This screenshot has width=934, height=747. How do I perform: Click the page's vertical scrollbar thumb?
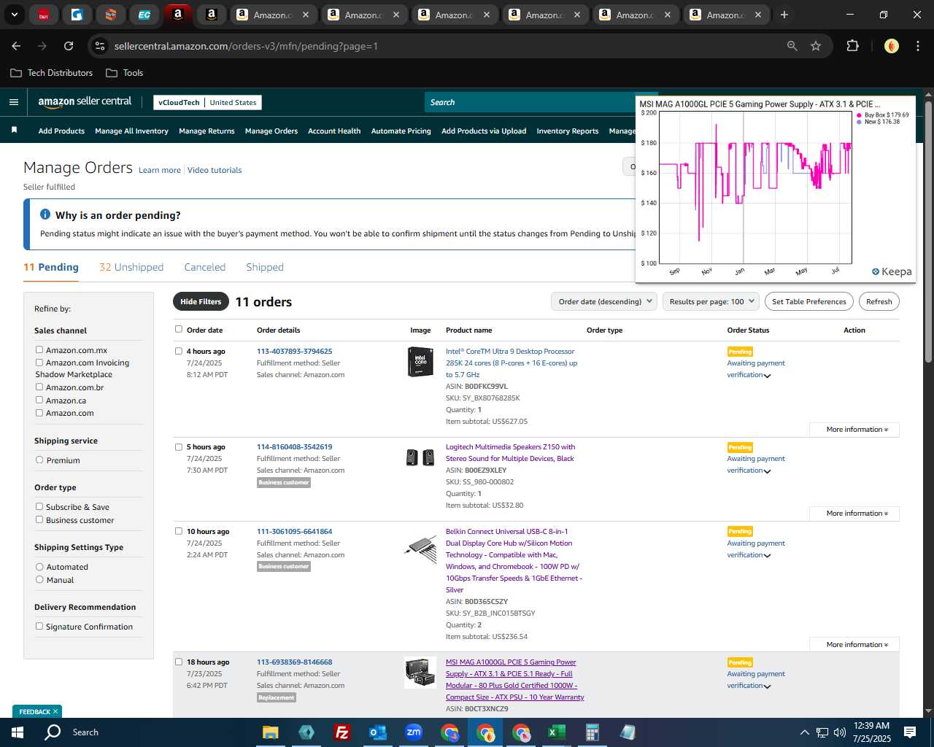[x=928, y=231]
